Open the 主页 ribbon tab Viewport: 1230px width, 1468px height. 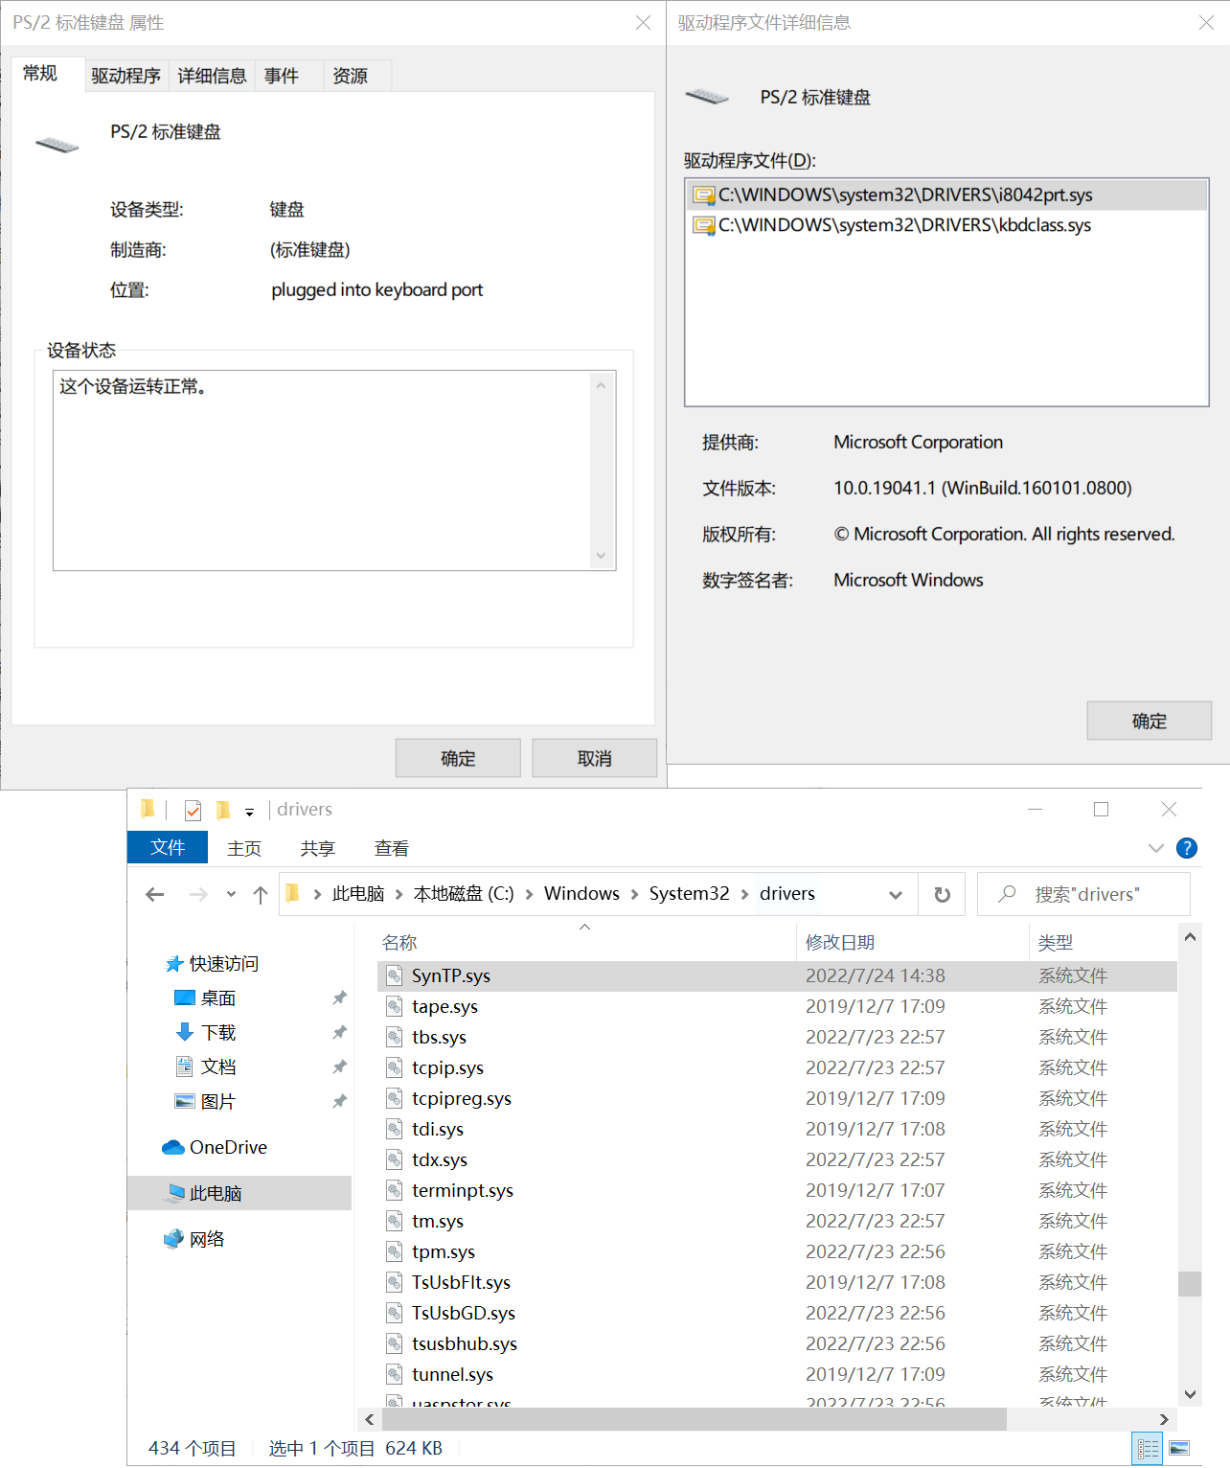(x=244, y=848)
